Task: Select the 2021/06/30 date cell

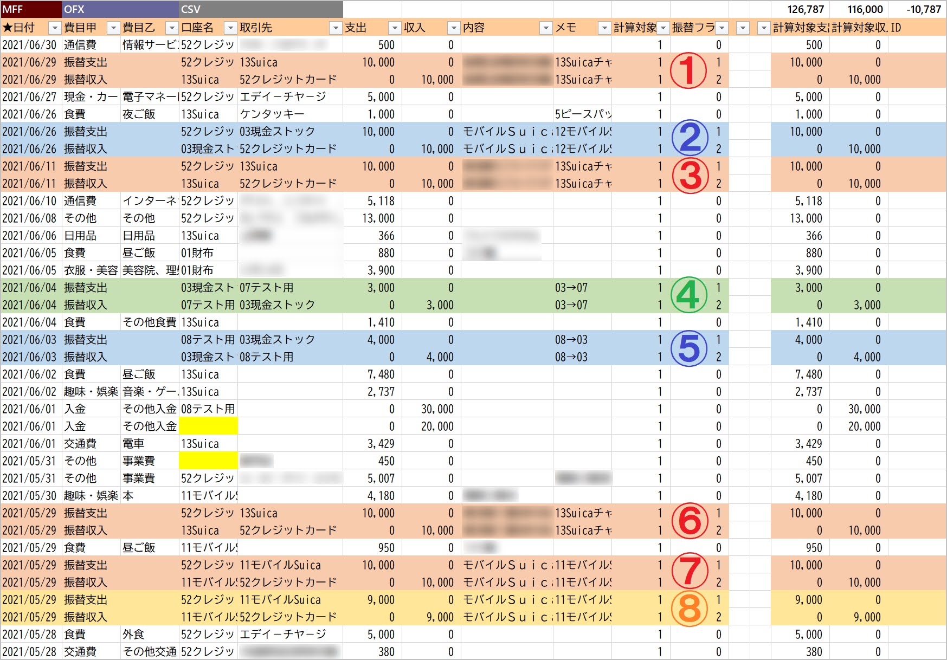Action: coord(31,45)
